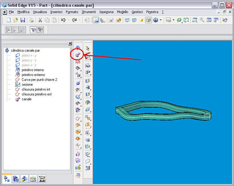Select the Reference Plane tool

(88, 161)
